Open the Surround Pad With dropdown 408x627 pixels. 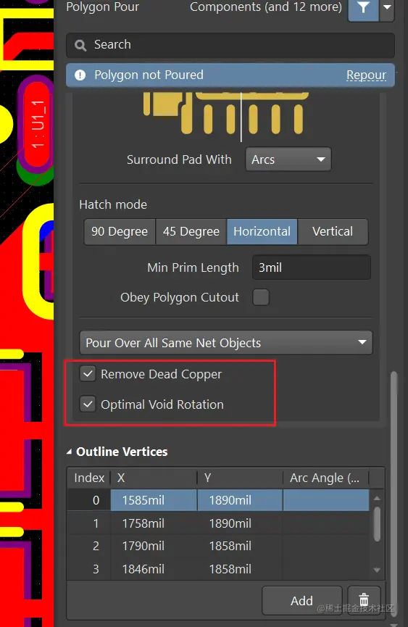pos(288,159)
